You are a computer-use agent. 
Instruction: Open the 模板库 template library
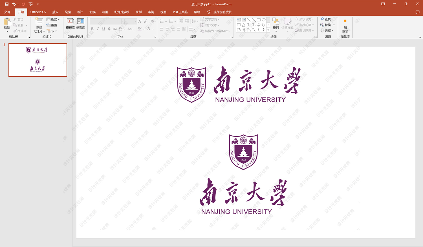click(x=70, y=24)
